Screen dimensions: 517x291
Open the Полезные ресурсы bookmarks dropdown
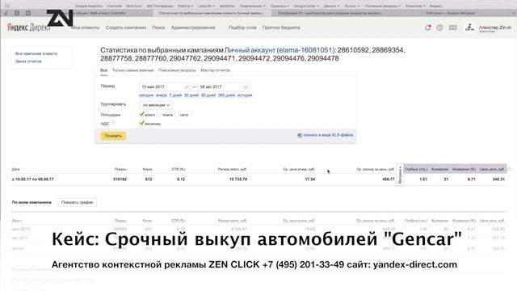tap(382, 6)
